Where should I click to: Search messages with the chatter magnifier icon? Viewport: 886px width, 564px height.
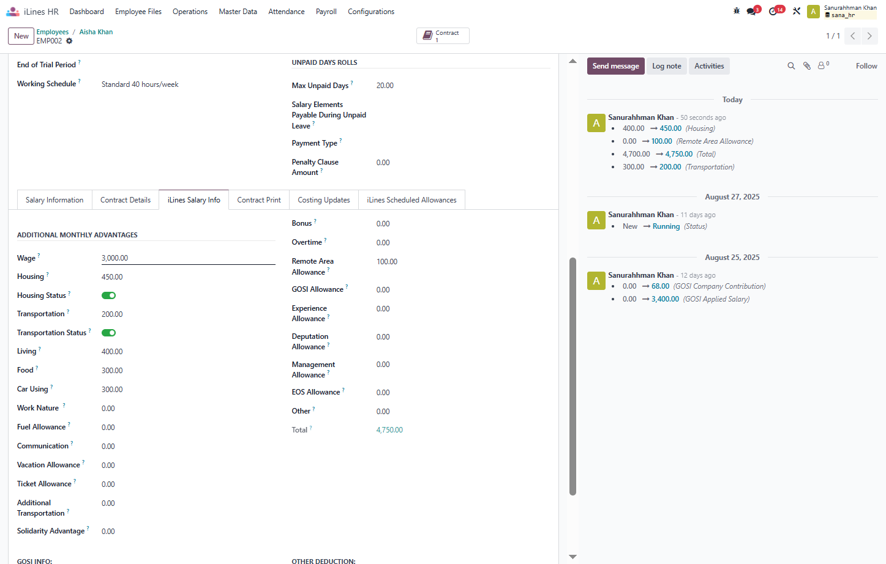(791, 66)
